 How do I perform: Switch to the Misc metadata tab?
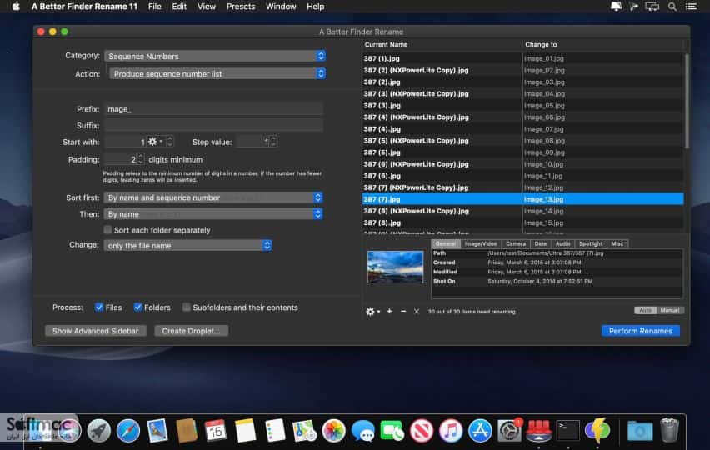click(x=617, y=243)
